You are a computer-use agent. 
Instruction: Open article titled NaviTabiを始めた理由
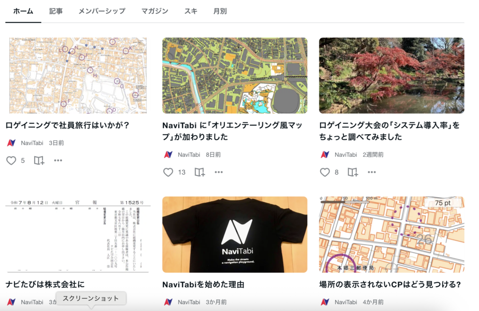pos(203,284)
